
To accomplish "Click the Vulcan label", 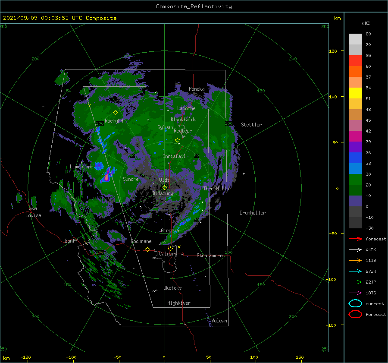I will pos(219,321).
